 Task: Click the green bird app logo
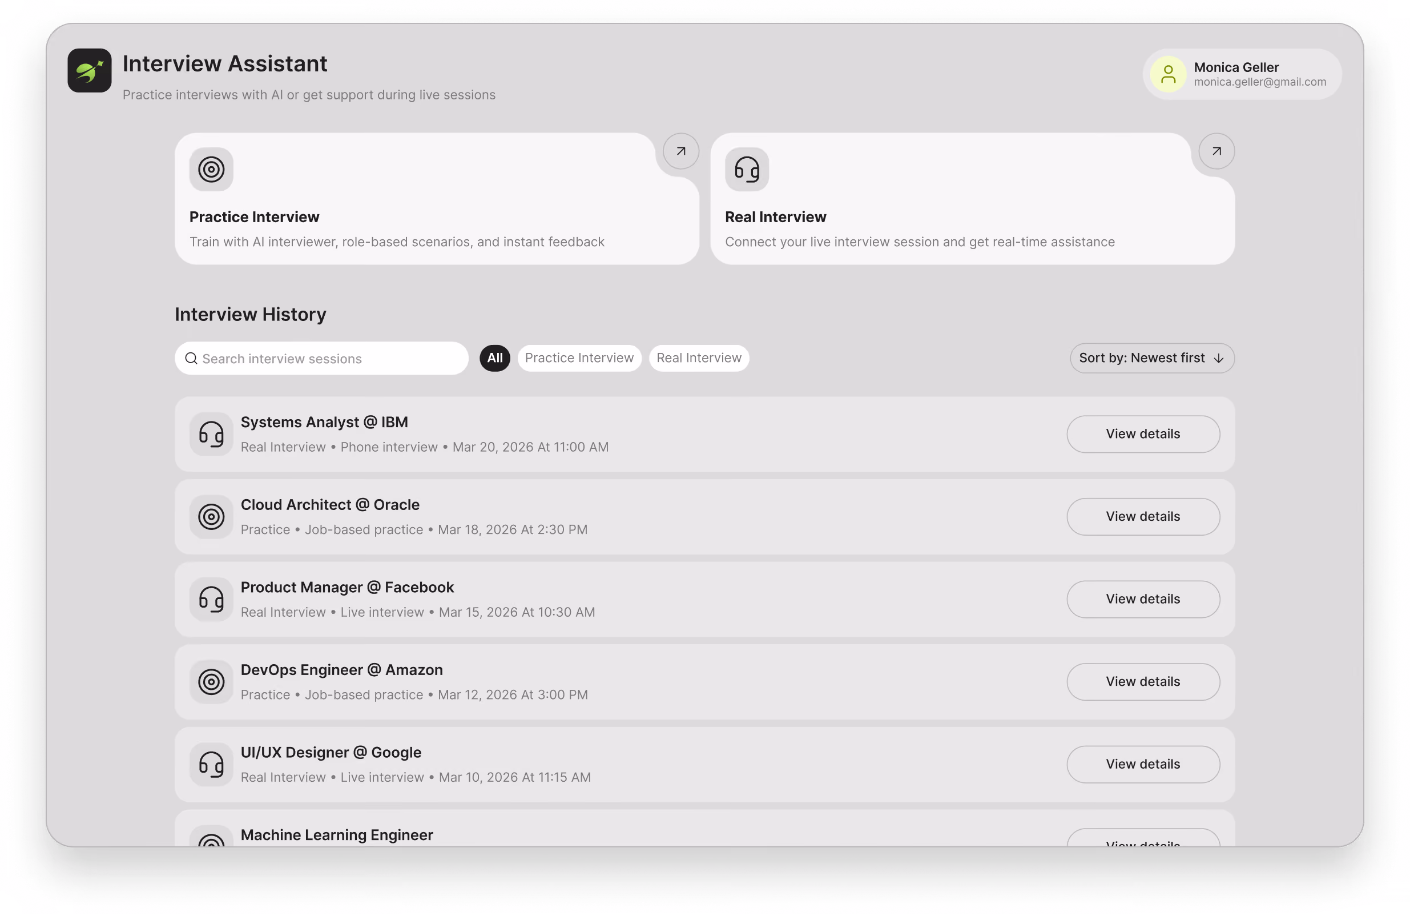pos(90,70)
